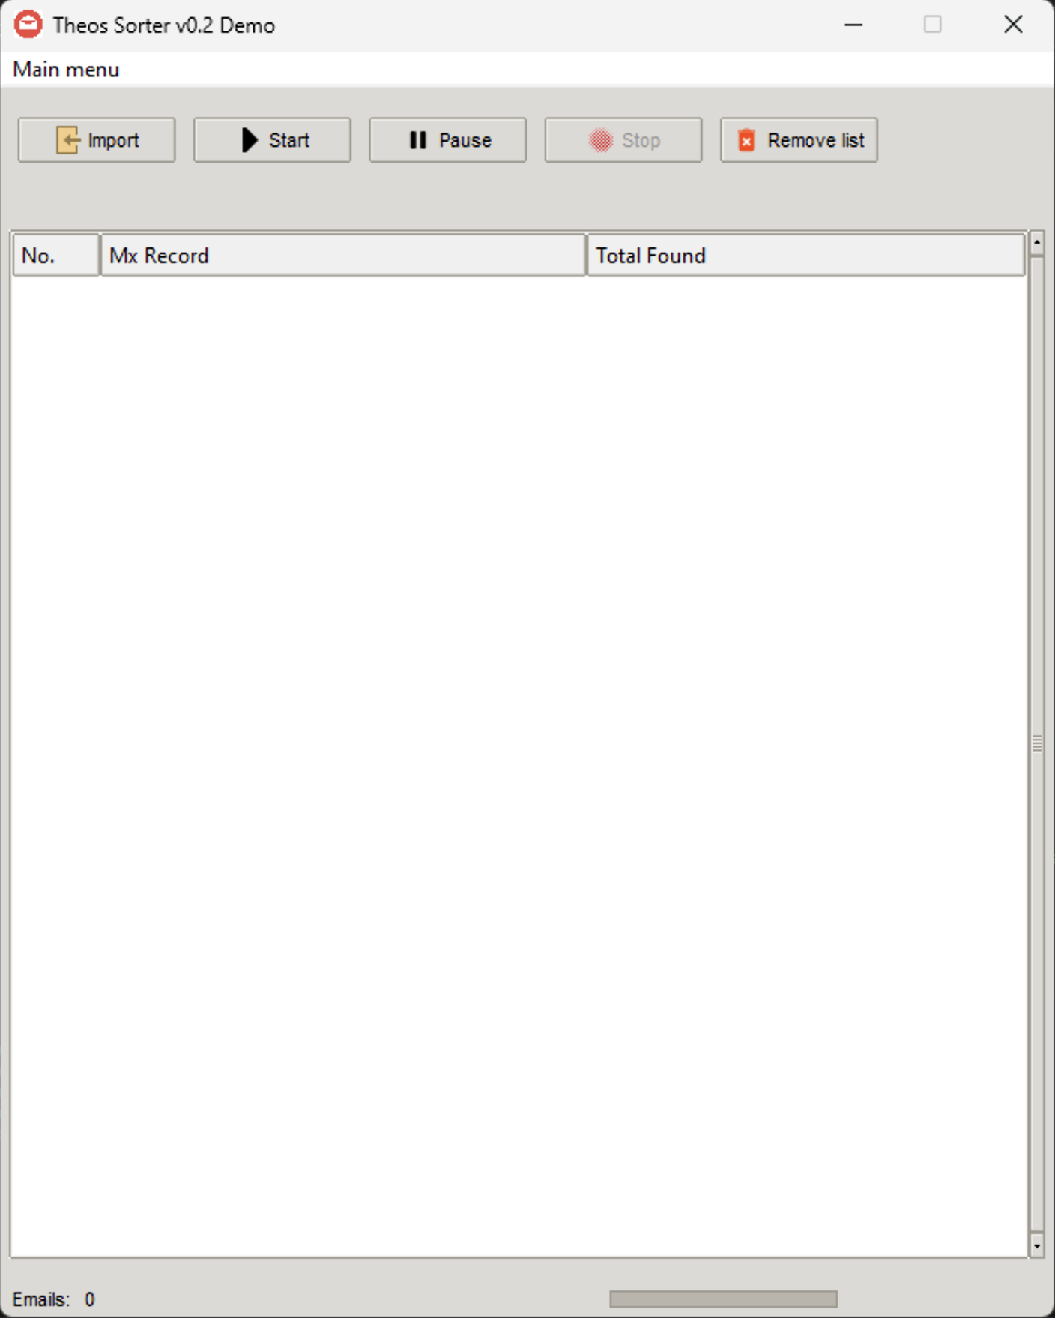Open the Main menu
Image resolution: width=1055 pixels, height=1318 pixels.
pos(66,70)
